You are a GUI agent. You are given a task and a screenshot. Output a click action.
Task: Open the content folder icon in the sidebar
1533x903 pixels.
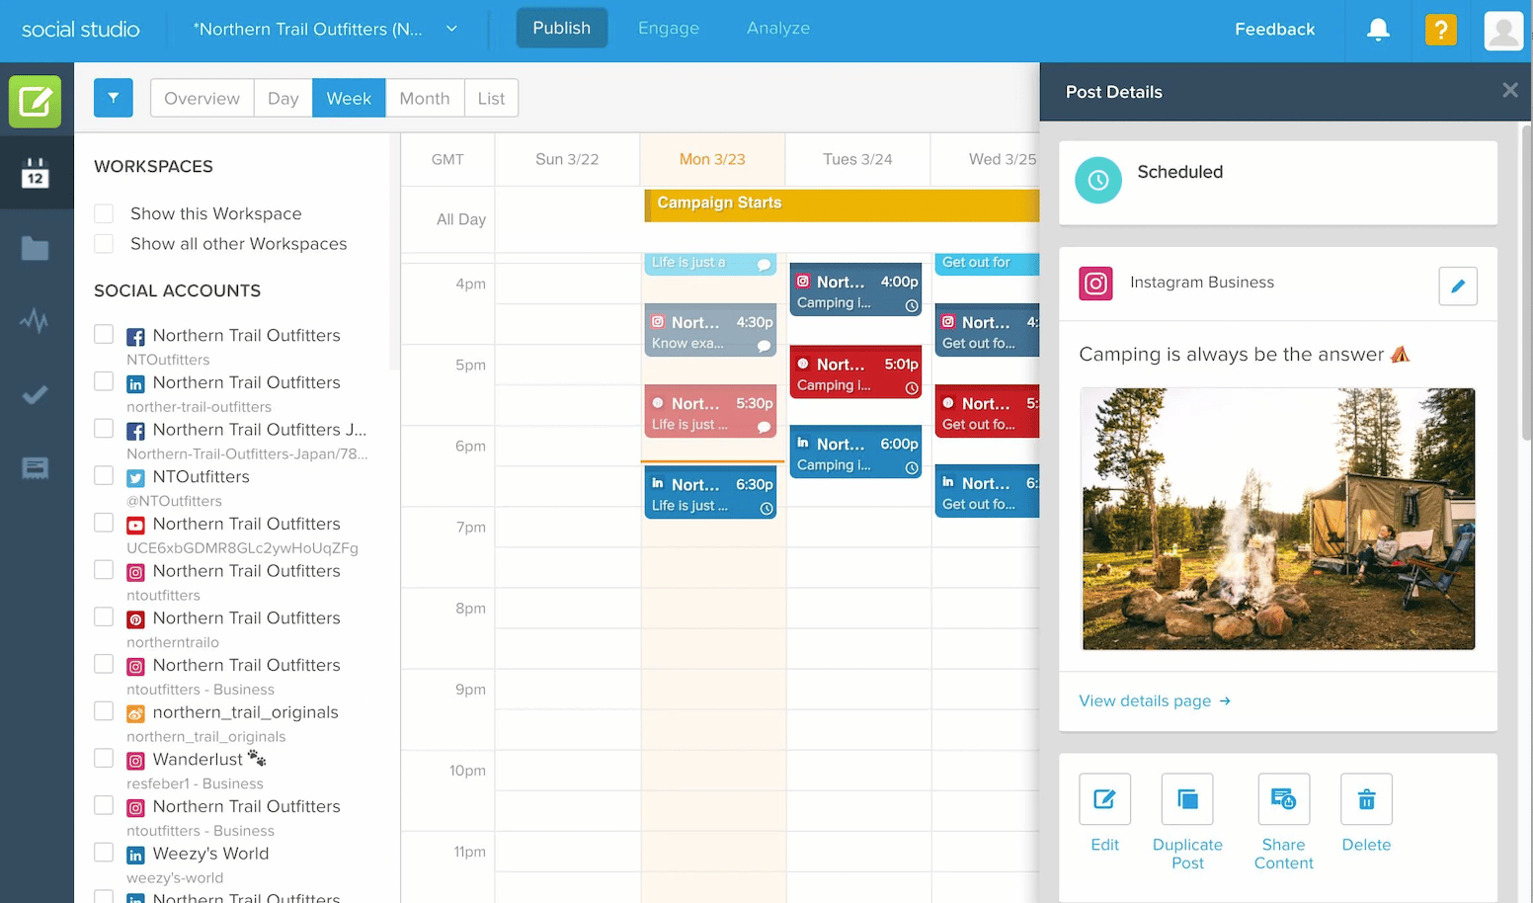pyautogui.click(x=36, y=248)
